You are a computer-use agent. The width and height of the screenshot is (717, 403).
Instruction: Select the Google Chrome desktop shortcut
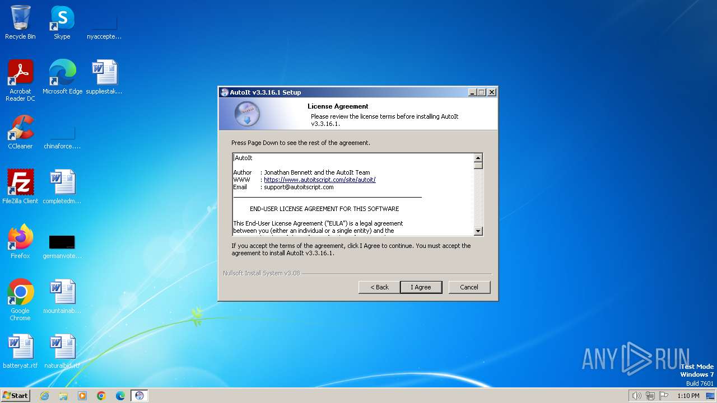pyautogui.click(x=20, y=300)
